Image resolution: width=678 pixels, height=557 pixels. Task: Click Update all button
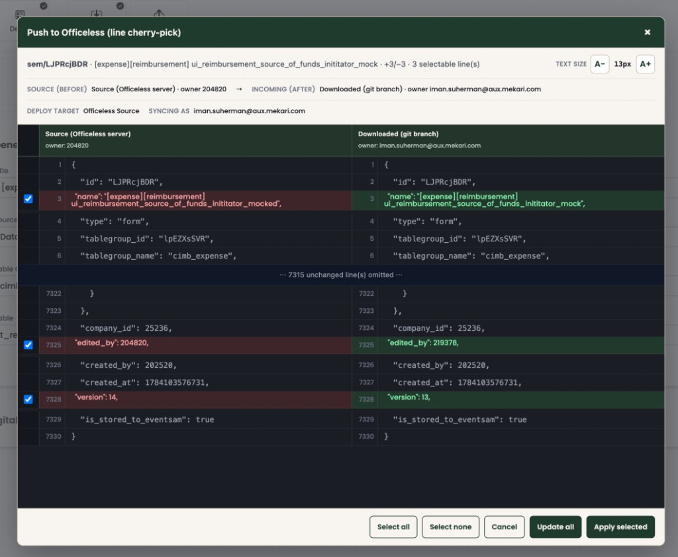pos(556,527)
